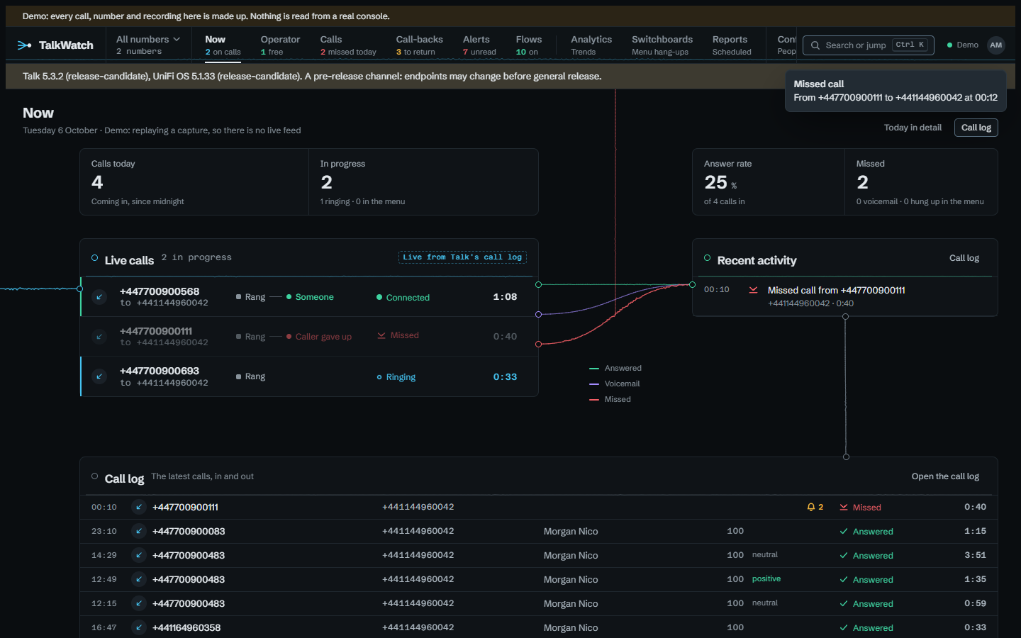
Task: Click inbound arrow icon for live call +447700900111
Action: pyautogui.click(x=99, y=337)
